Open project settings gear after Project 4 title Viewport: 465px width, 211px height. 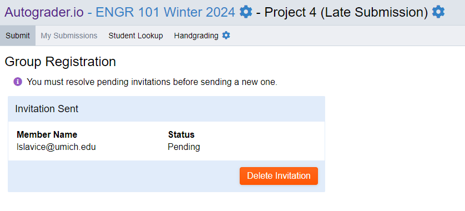(438, 12)
